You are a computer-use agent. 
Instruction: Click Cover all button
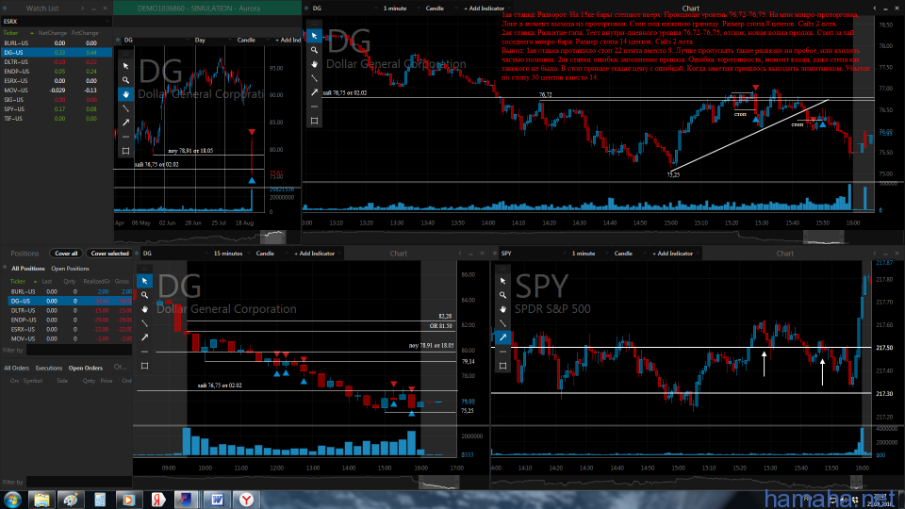point(66,254)
